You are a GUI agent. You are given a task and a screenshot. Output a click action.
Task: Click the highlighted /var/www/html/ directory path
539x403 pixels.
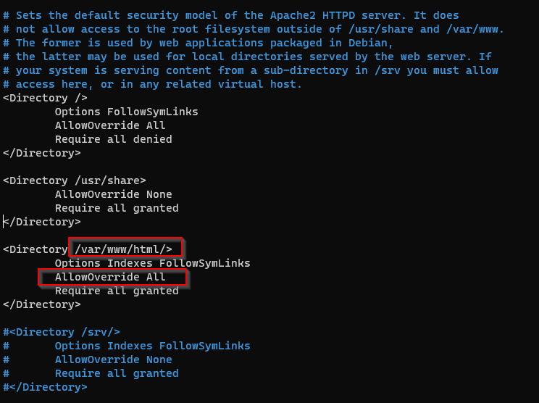click(123, 249)
